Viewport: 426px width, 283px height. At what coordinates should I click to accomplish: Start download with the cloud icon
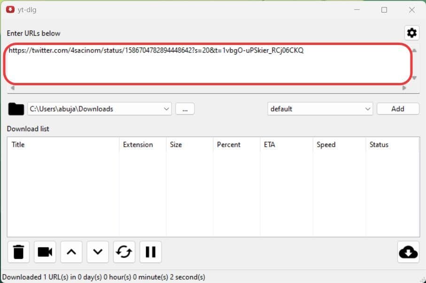point(408,252)
